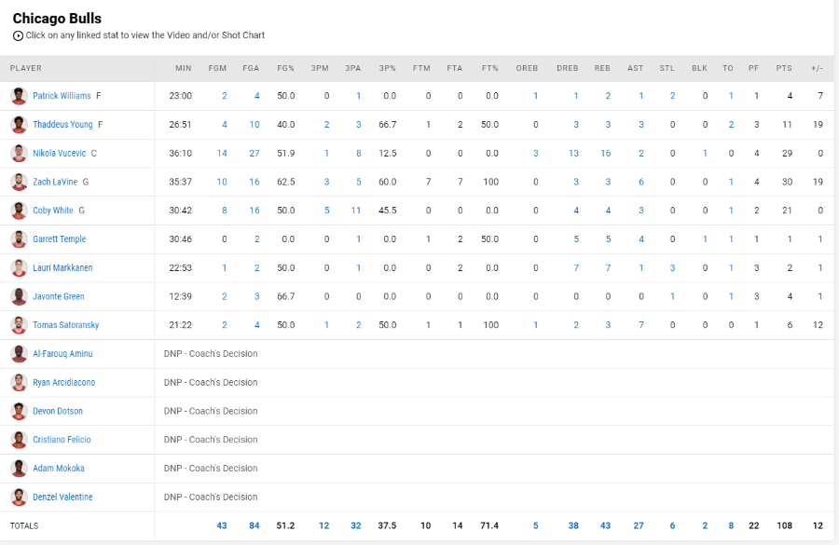839x545 pixels.
Task: View team total 8 turnovers
Action: pos(731,525)
